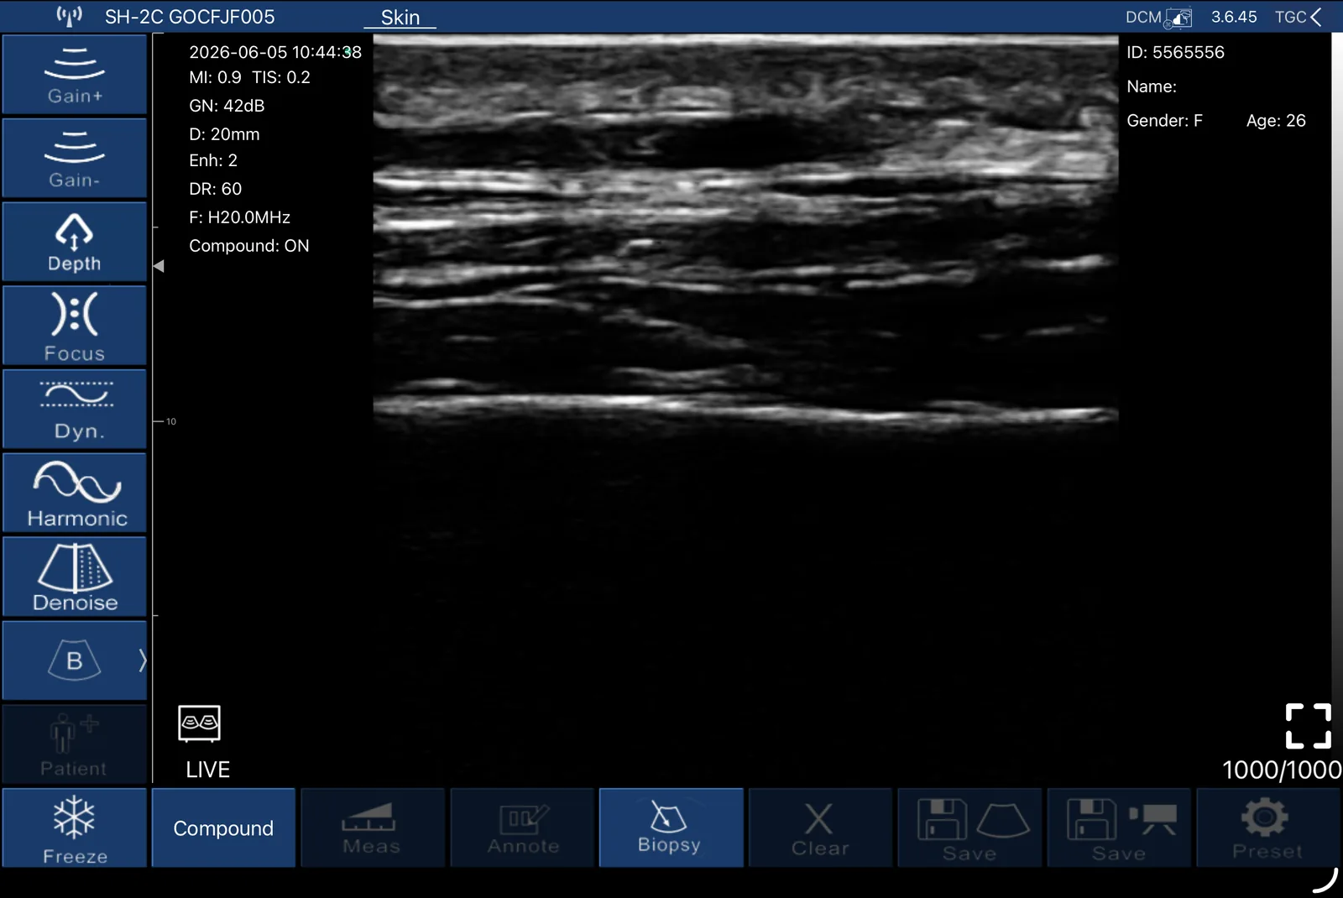Adjust dynamic range with the Dyn. button
The height and width of the screenshot is (898, 1343).
click(75, 410)
